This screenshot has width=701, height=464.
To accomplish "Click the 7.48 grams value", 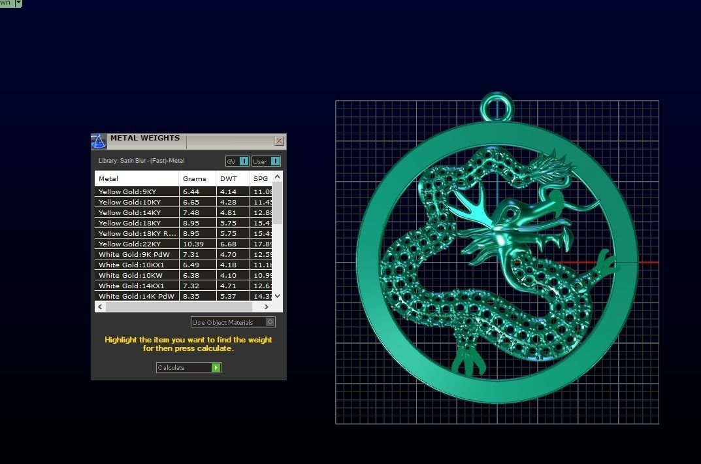I will coord(191,212).
